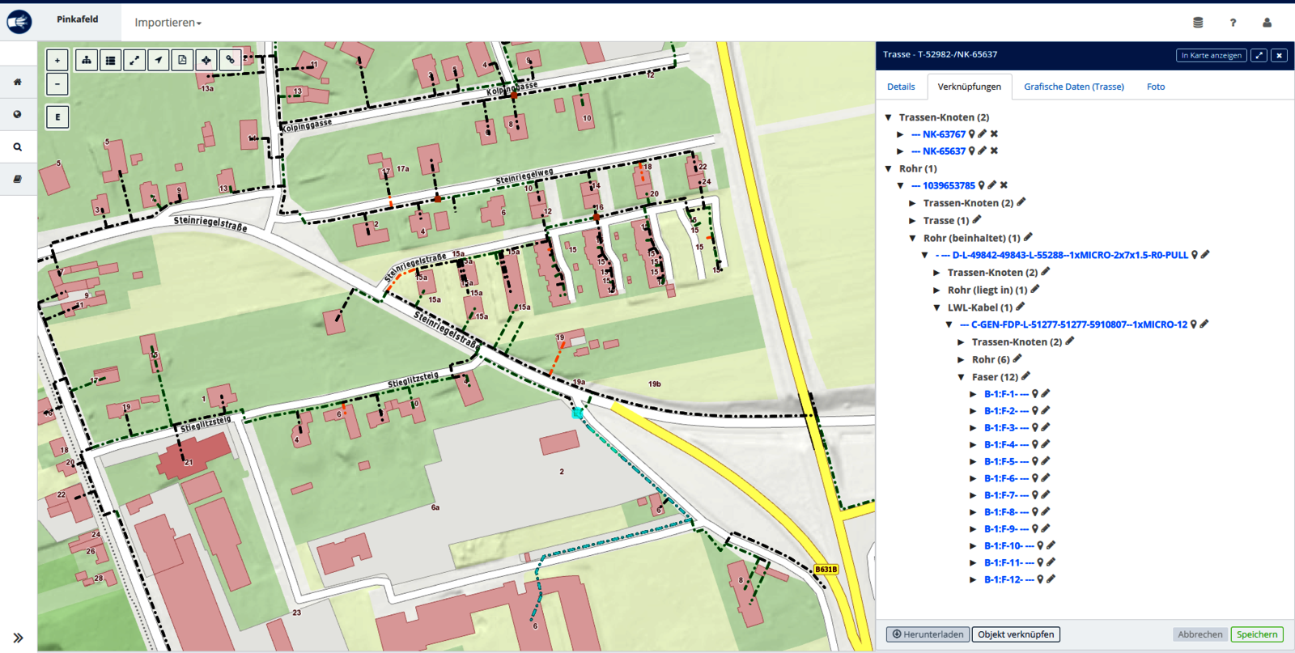Edit pipe 1039653785 with the pencil icon
This screenshot has height=653, width=1295.
pos(992,185)
